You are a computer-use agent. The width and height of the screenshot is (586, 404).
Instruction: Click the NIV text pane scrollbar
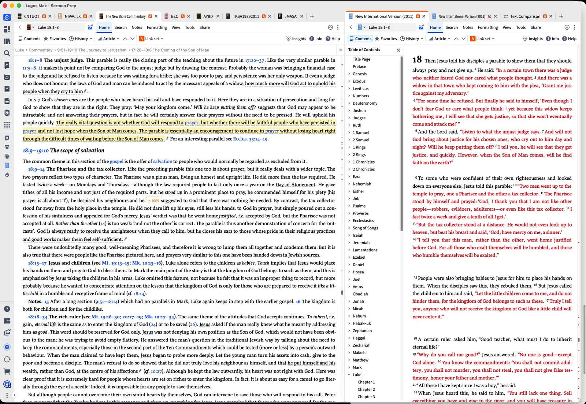(579, 340)
